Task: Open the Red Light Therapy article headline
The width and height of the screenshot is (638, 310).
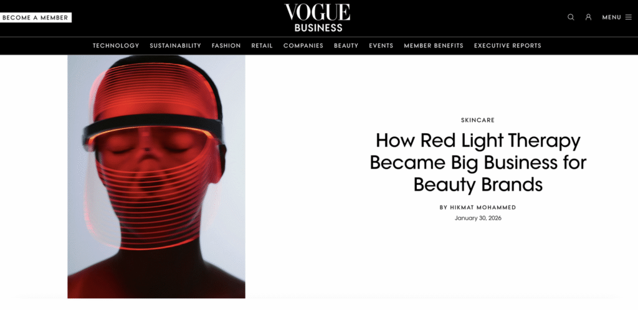Action: tap(478, 162)
